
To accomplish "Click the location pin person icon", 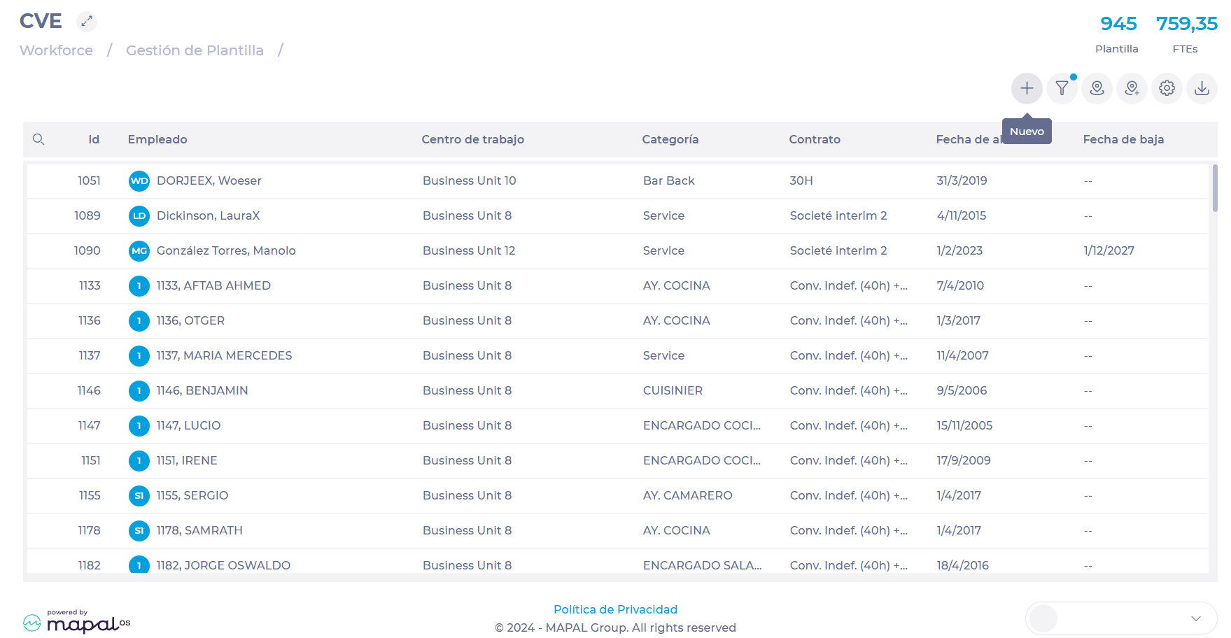I will [1097, 89].
